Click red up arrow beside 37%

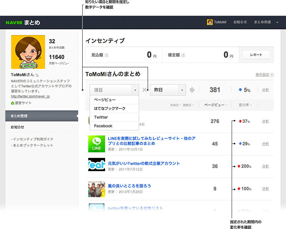tap(240, 121)
